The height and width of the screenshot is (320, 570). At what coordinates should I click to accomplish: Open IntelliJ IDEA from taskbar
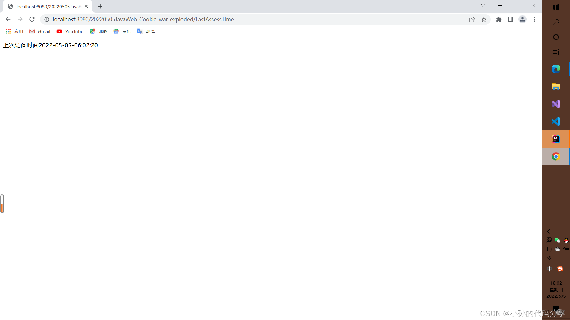click(x=556, y=139)
